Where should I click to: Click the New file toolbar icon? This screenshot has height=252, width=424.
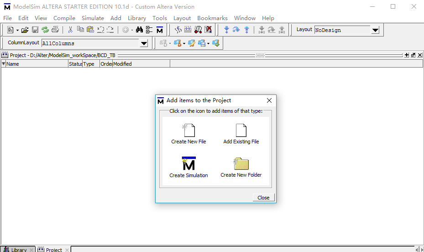(10, 30)
